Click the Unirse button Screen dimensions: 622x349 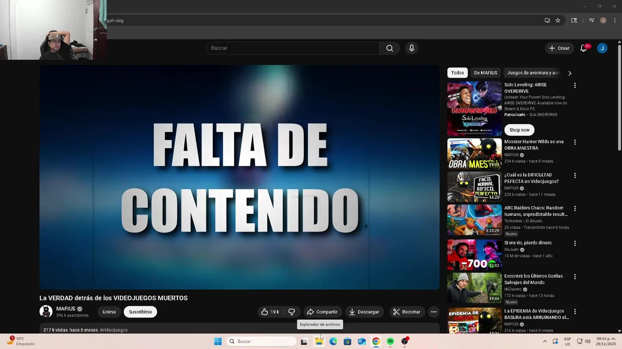pyautogui.click(x=109, y=312)
